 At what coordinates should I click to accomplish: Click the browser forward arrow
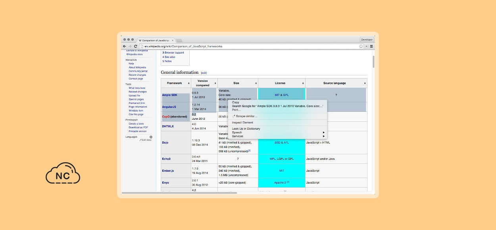coord(130,46)
